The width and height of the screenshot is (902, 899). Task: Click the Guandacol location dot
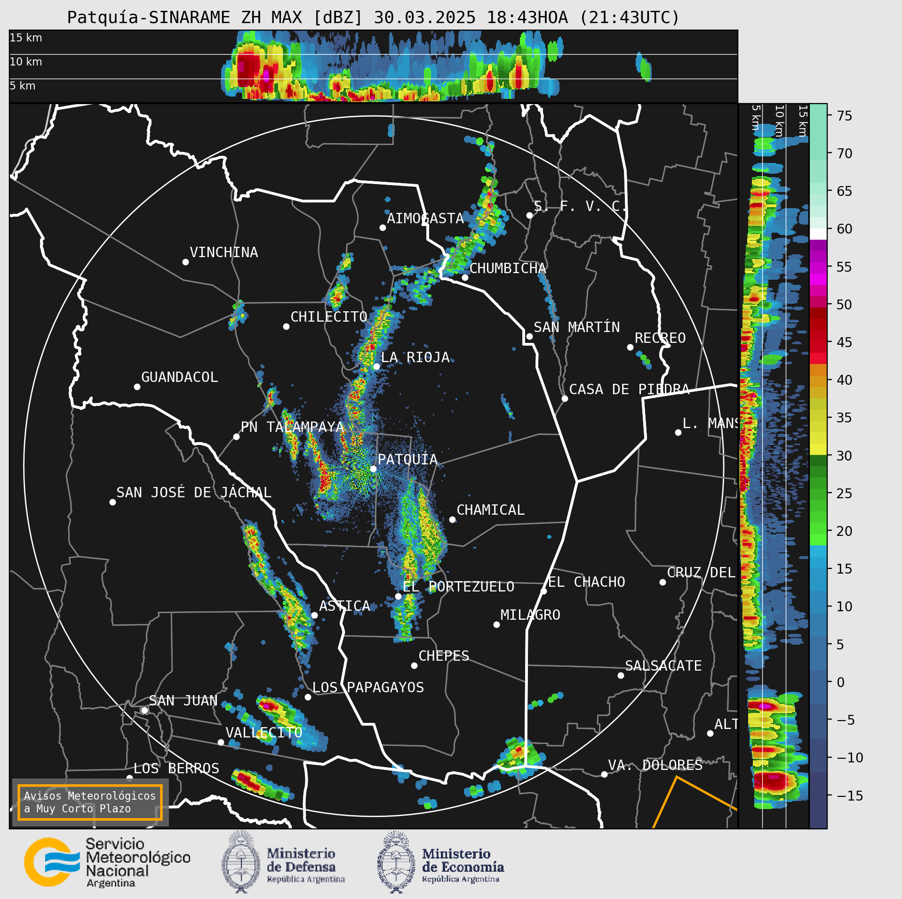(x=137, y=387)
